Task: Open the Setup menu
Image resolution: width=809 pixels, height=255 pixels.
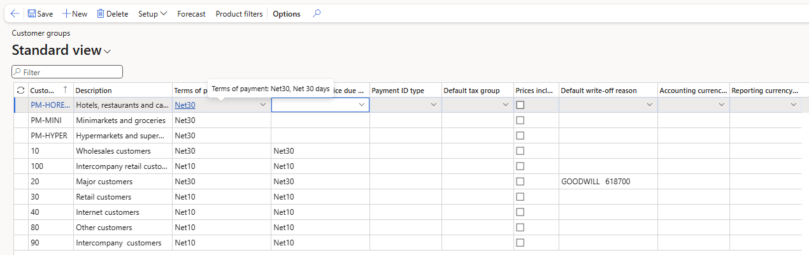Action: point(153,13)
